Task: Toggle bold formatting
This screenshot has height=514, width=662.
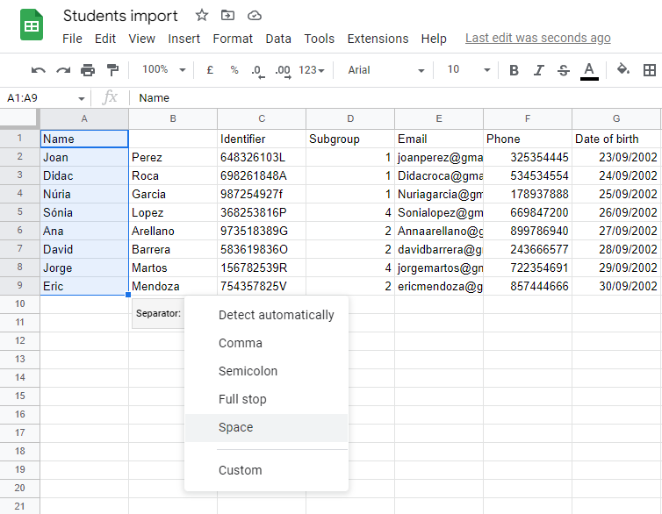Action: pyautogui.click(x=514, y=70)
